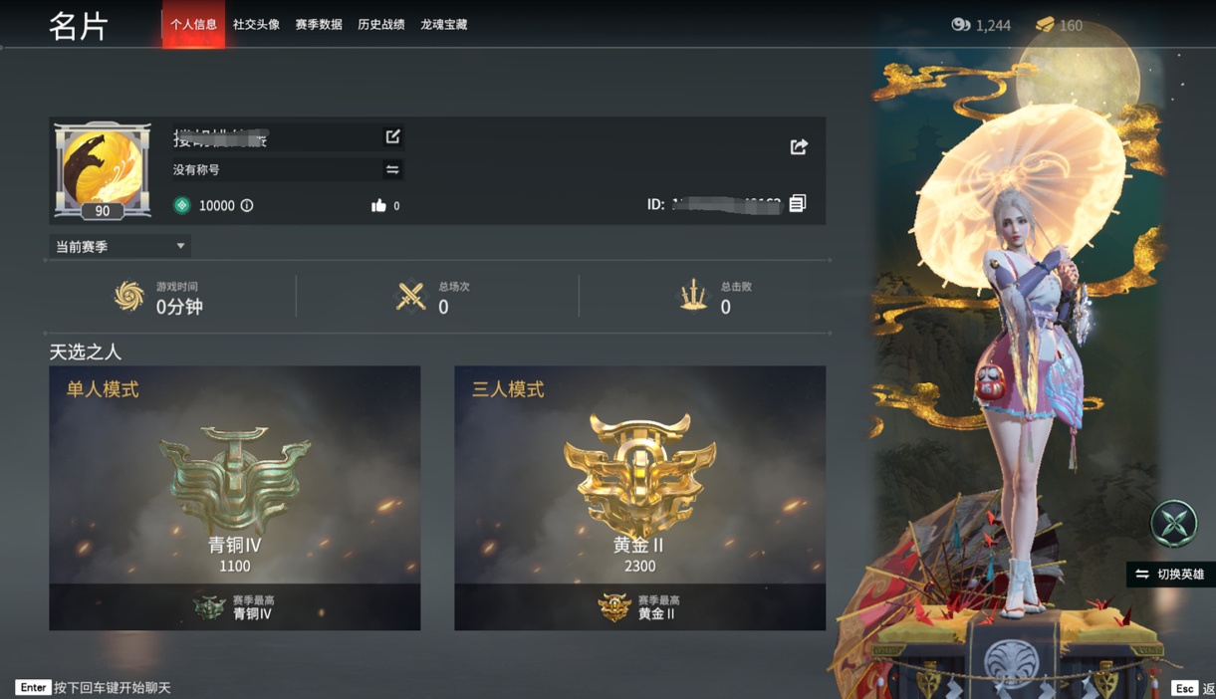Copy the player ID with clipboard icon
The height and width of the screenshot is (699, 1216).
(798, 203)
